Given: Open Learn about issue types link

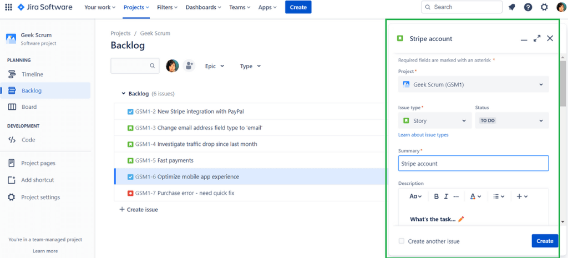Looking at the screenshot, I should click(x=423, y=135).
